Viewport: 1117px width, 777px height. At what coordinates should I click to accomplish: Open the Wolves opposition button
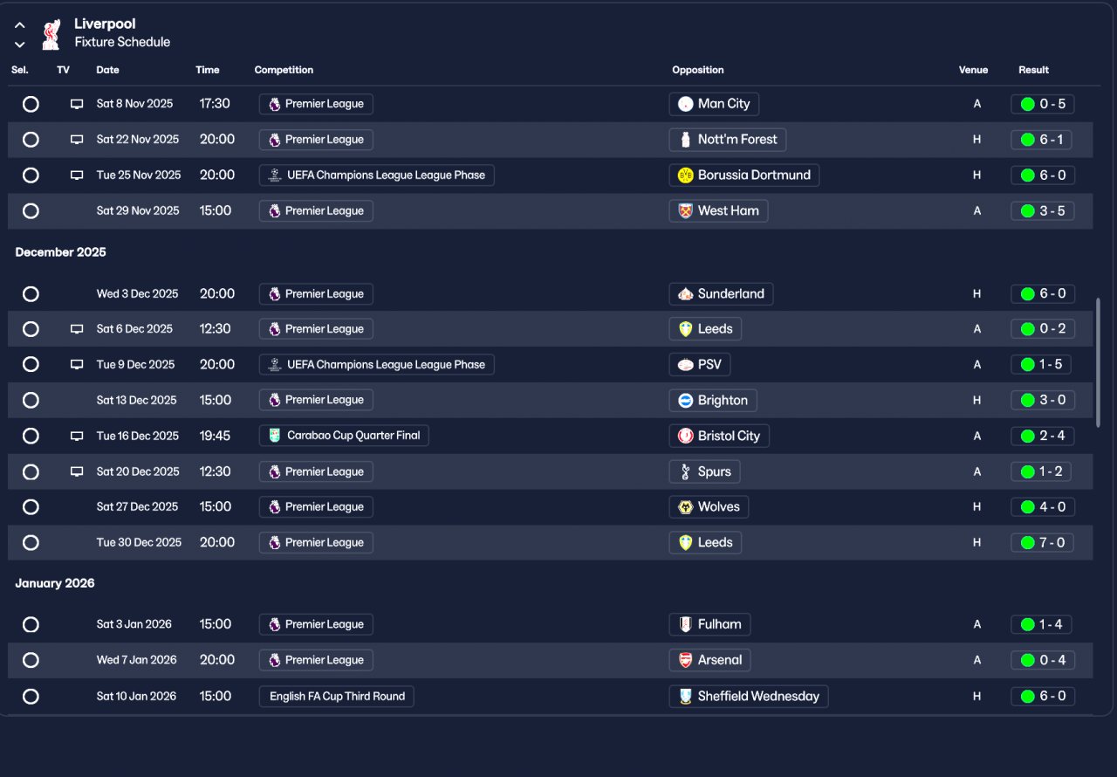tap(709, 507)
